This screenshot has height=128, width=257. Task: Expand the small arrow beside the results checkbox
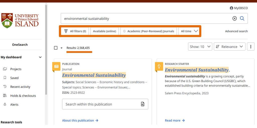[x=61, y=48]
